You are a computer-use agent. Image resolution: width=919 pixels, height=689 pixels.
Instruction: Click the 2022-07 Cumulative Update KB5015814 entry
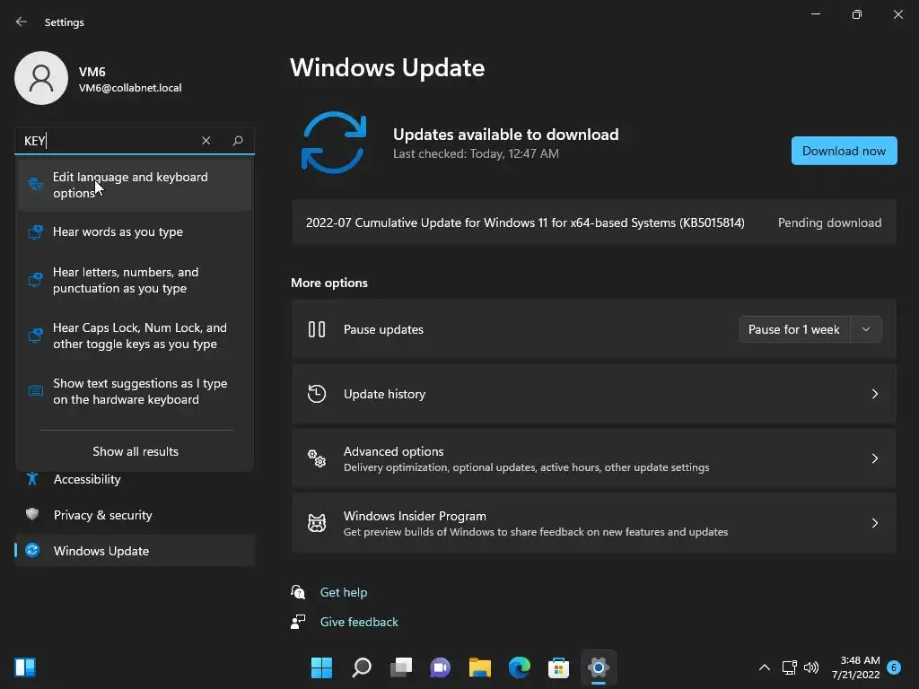594,222
